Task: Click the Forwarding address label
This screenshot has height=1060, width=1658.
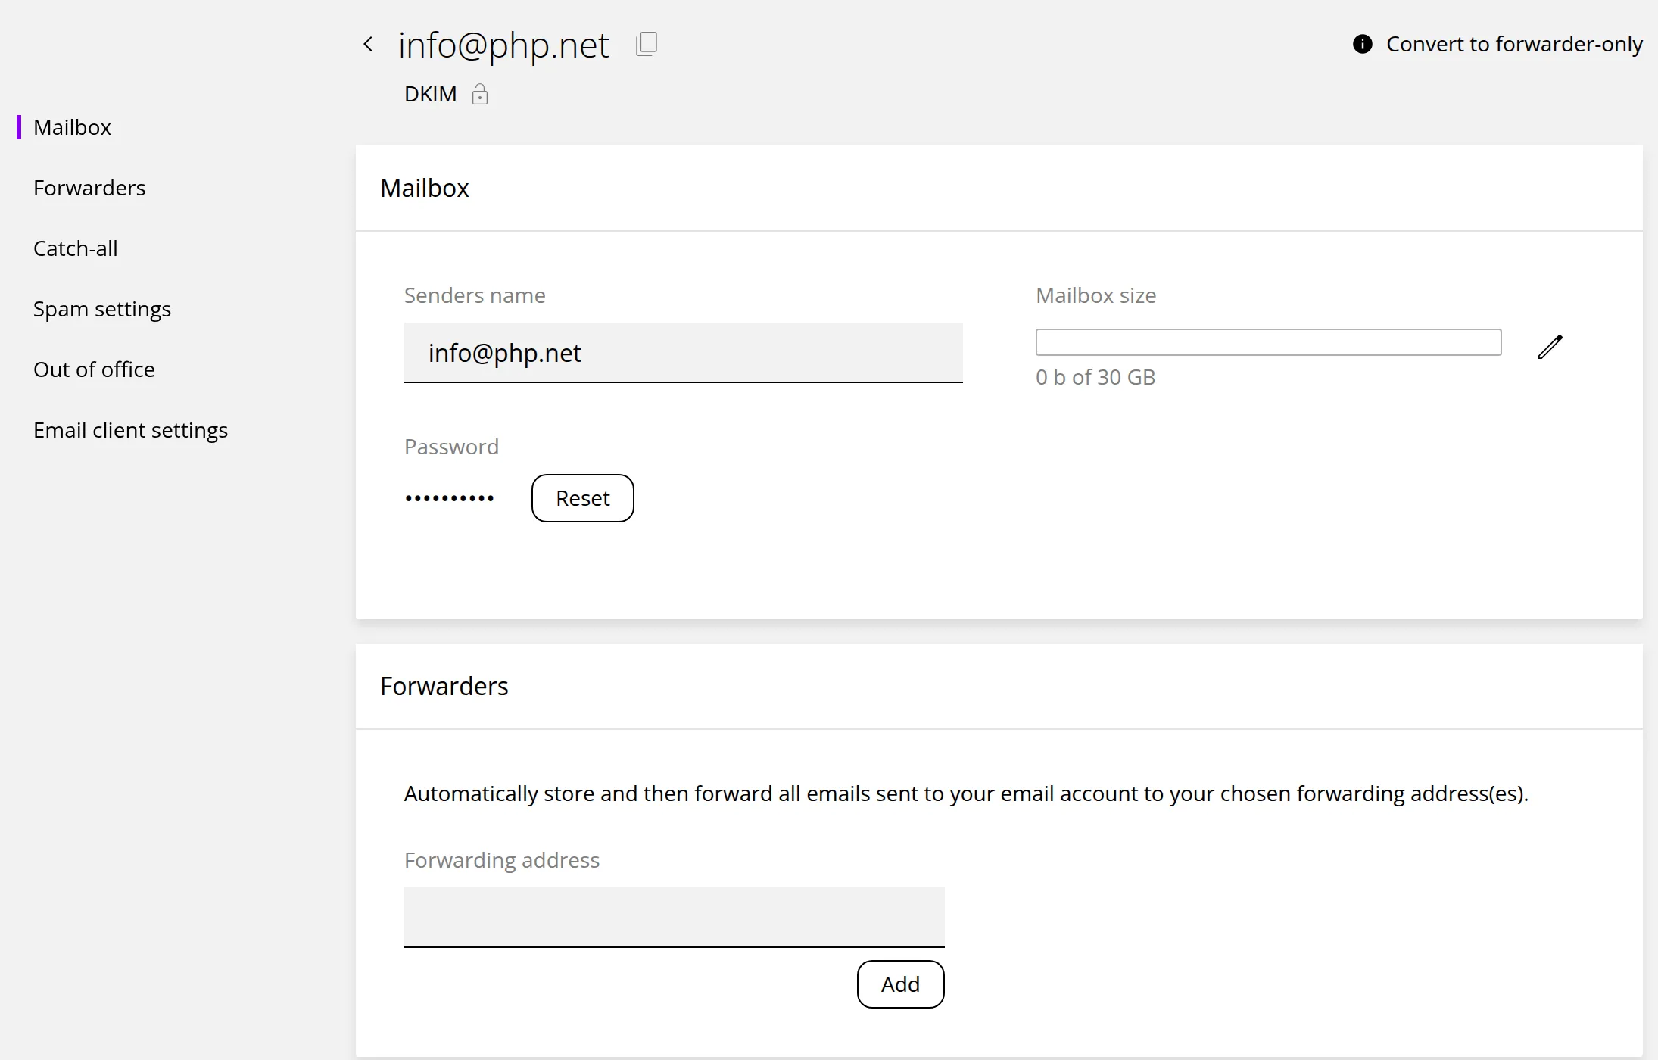Action: [x=502, y=860]
